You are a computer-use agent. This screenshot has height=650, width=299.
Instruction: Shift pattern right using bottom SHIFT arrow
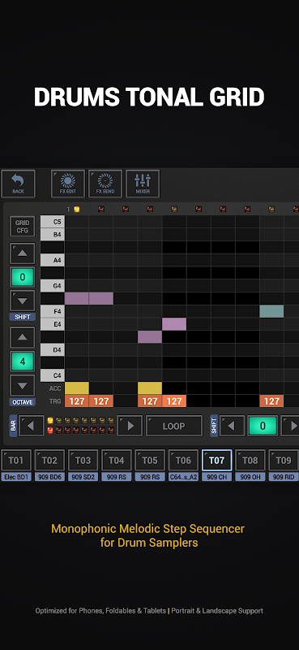coord(291,426)
